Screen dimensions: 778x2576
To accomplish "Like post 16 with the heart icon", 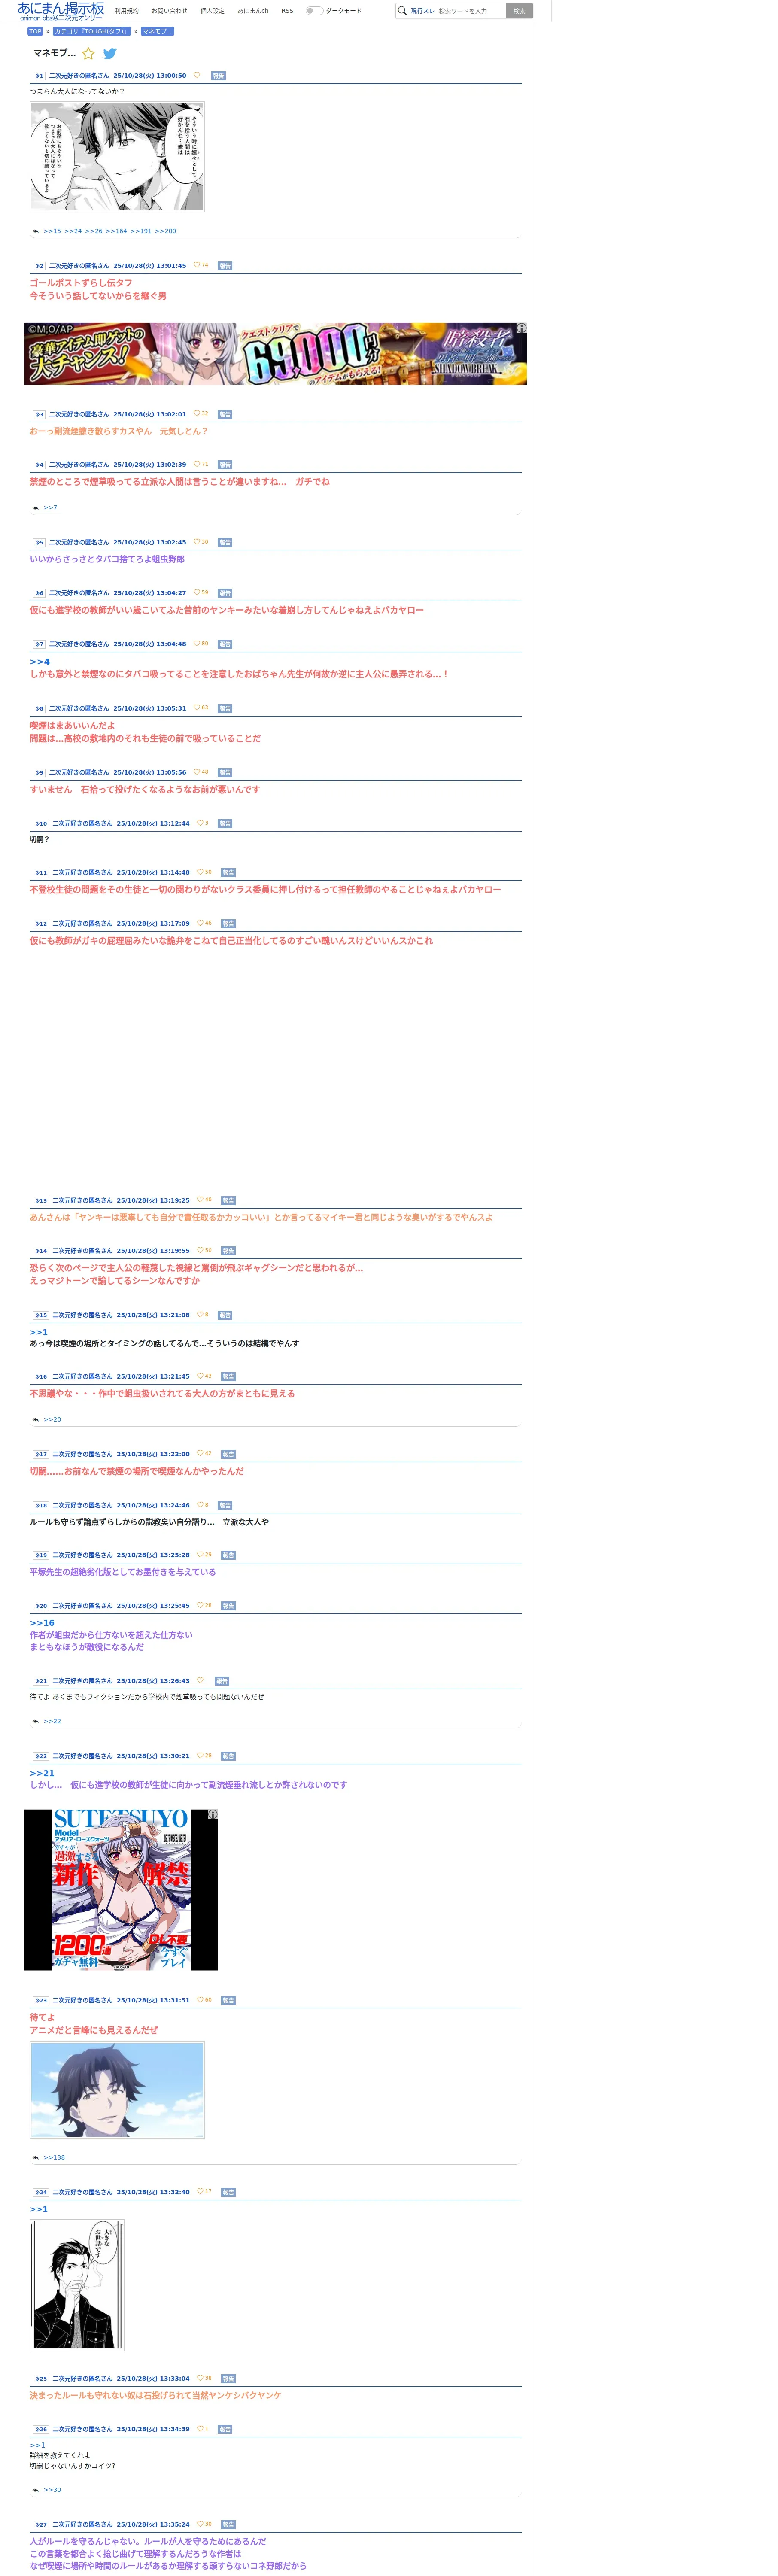I will (x=200, y=1376).
